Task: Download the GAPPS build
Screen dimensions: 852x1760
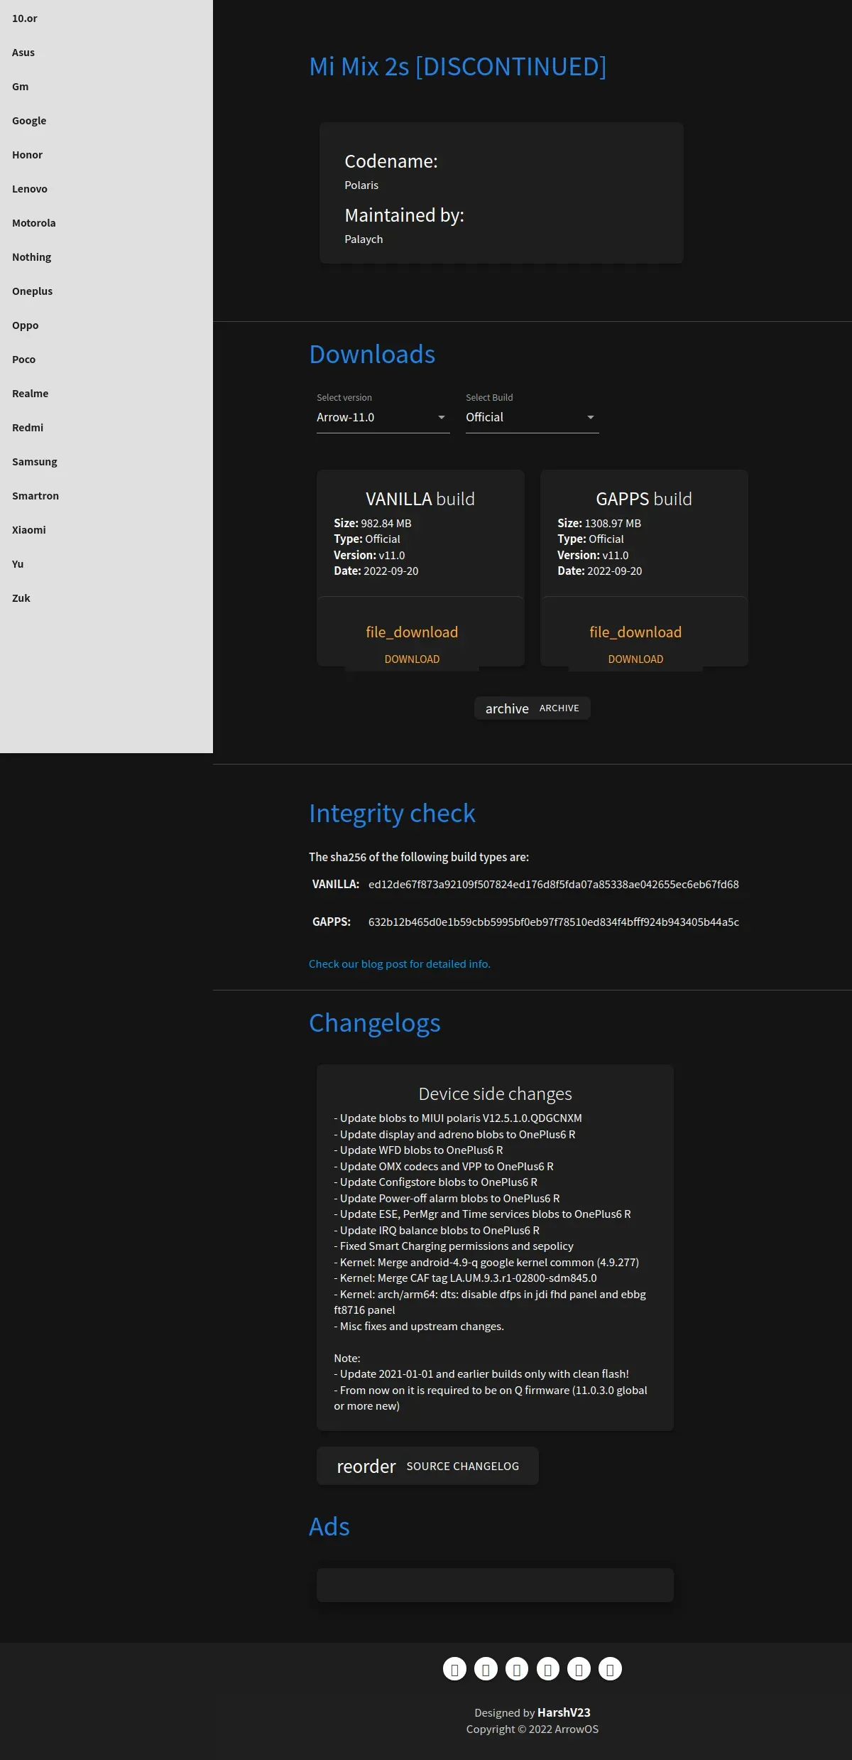Action: [635, 659]
